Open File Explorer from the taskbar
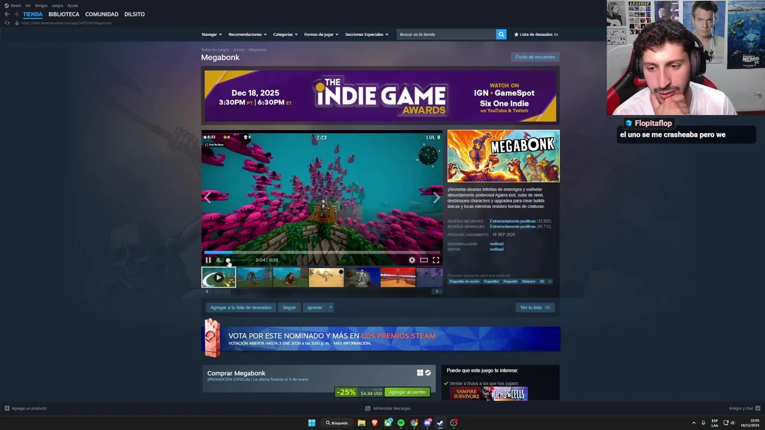 click(x=362, y=423)
